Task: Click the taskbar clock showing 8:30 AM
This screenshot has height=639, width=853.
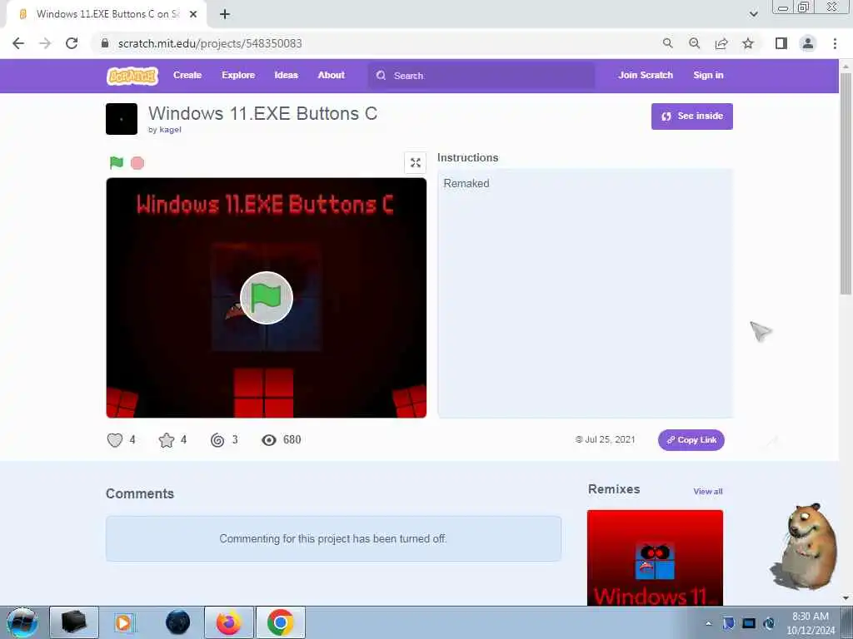Action: pos(811,623)
